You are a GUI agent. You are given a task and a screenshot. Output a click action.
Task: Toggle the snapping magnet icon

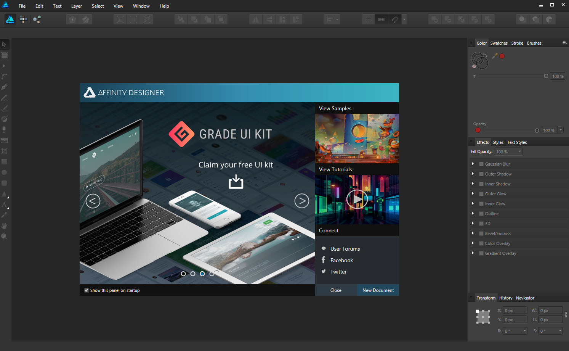(395, 19)
